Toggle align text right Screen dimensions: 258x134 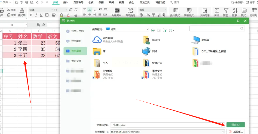click(95, 15)
